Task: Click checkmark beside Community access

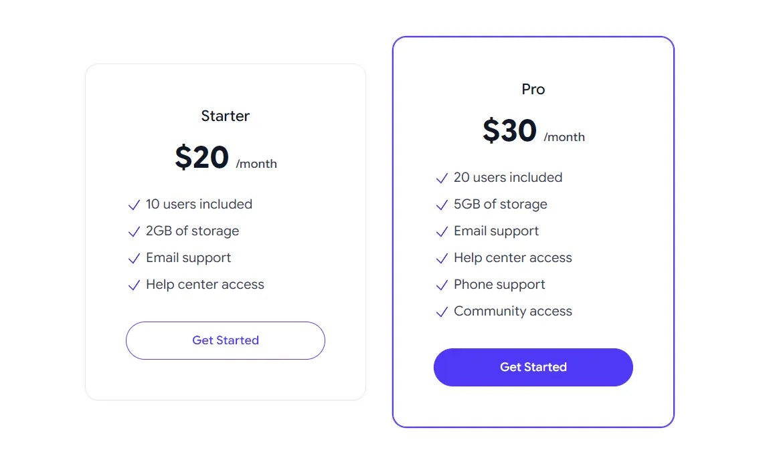Action: tap(442, 312)
